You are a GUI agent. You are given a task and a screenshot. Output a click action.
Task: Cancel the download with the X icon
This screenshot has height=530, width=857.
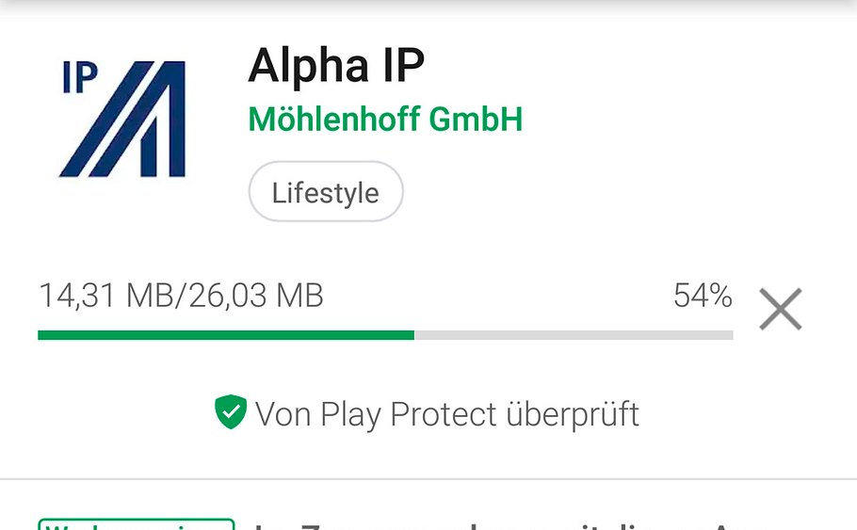coord(781,310)
